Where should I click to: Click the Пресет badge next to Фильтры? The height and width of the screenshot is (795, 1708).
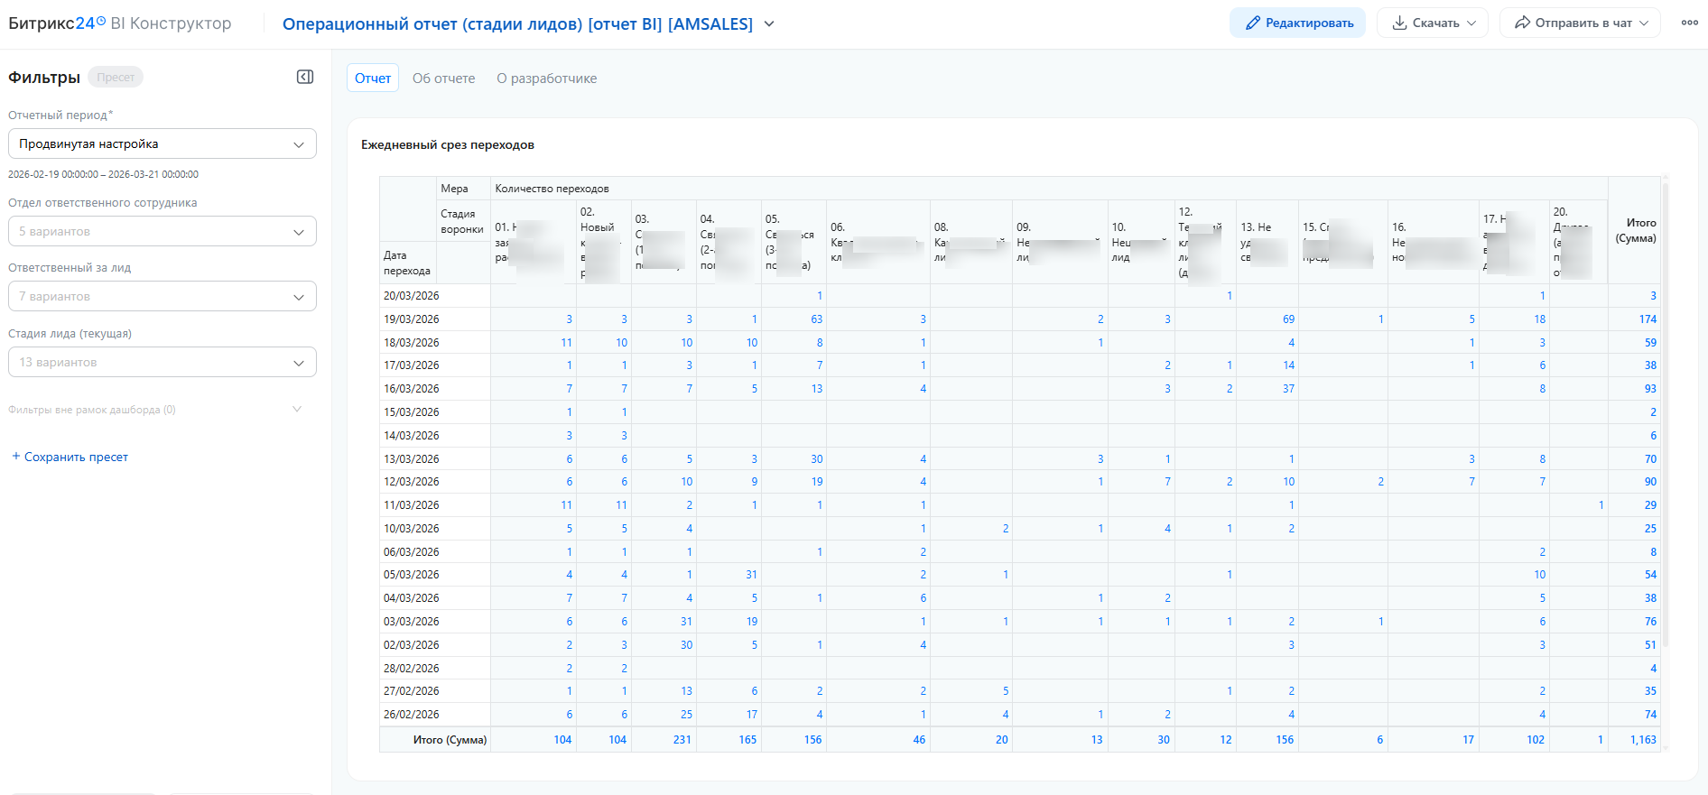click(x=116, y=78)
